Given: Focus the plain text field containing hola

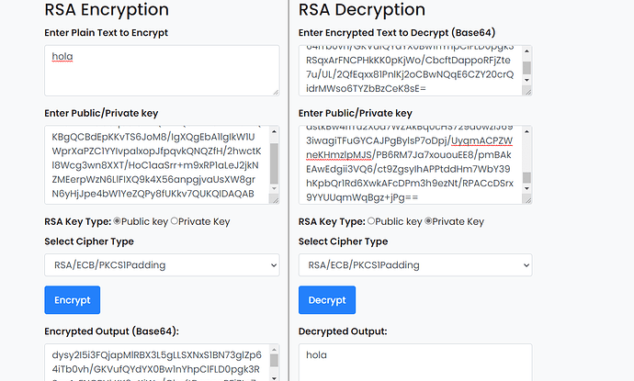Looking at the screenshot, I should pyautogui.click(x=156, y=69).
